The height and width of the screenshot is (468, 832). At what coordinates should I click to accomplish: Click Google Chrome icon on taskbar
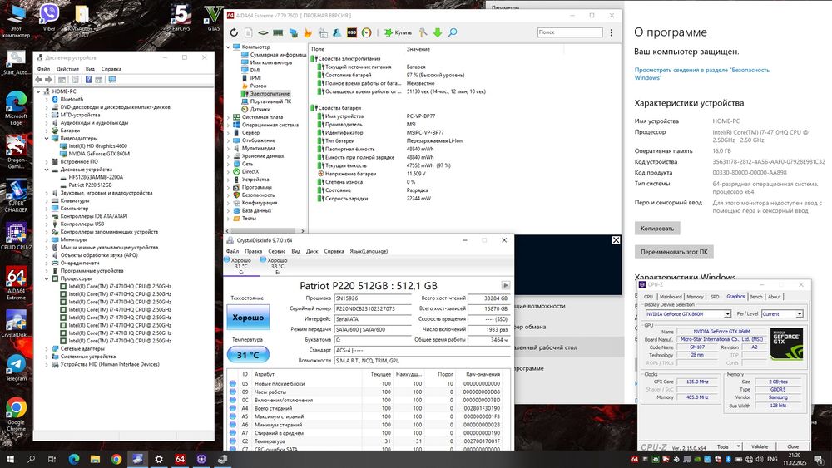tap(116, 459)
